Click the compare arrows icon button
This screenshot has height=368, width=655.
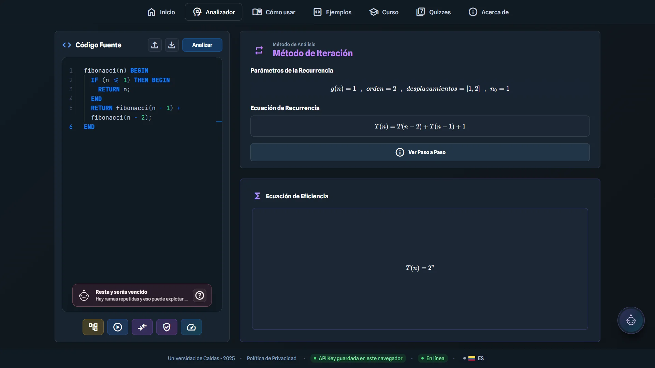[142, 327]
